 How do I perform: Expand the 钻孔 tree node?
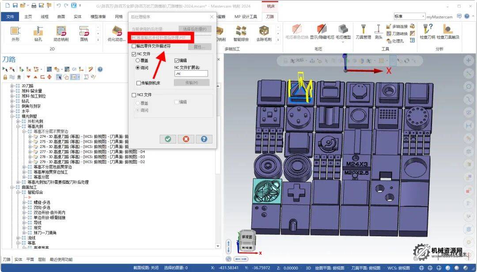[x=12, y=101]
